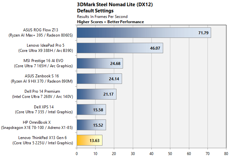231x157 pixels.
Task: Select the Lenovo ThinkPad X13 Gen 6 label
Action: tap(42, 137)
